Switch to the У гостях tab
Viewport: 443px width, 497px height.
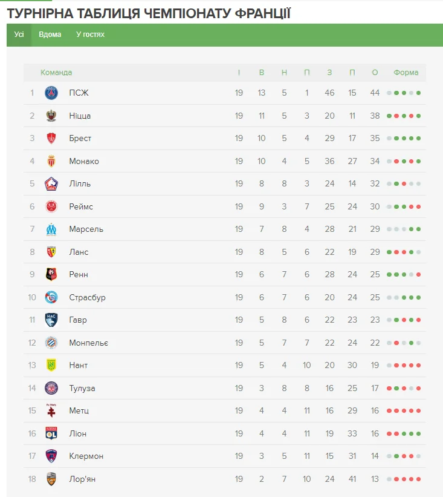point(90,35)
